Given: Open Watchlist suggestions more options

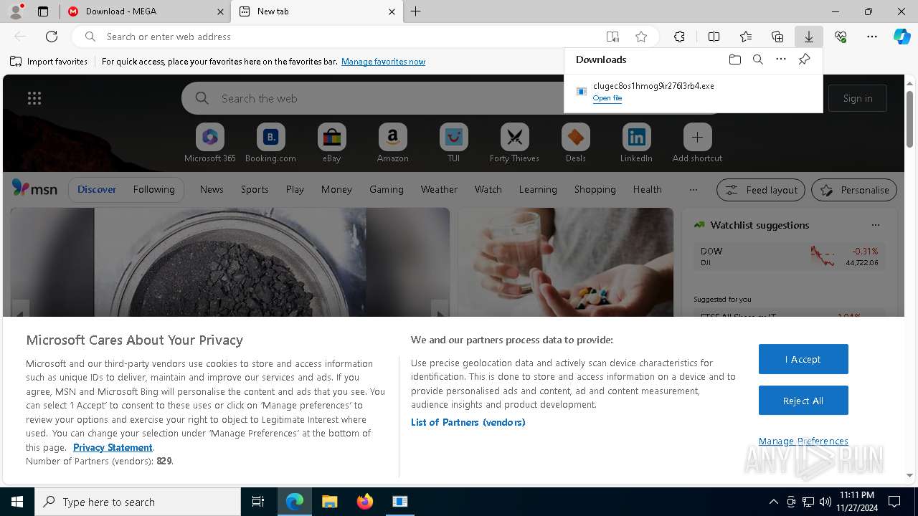Looking at the screenshot, I should (876, 225).
